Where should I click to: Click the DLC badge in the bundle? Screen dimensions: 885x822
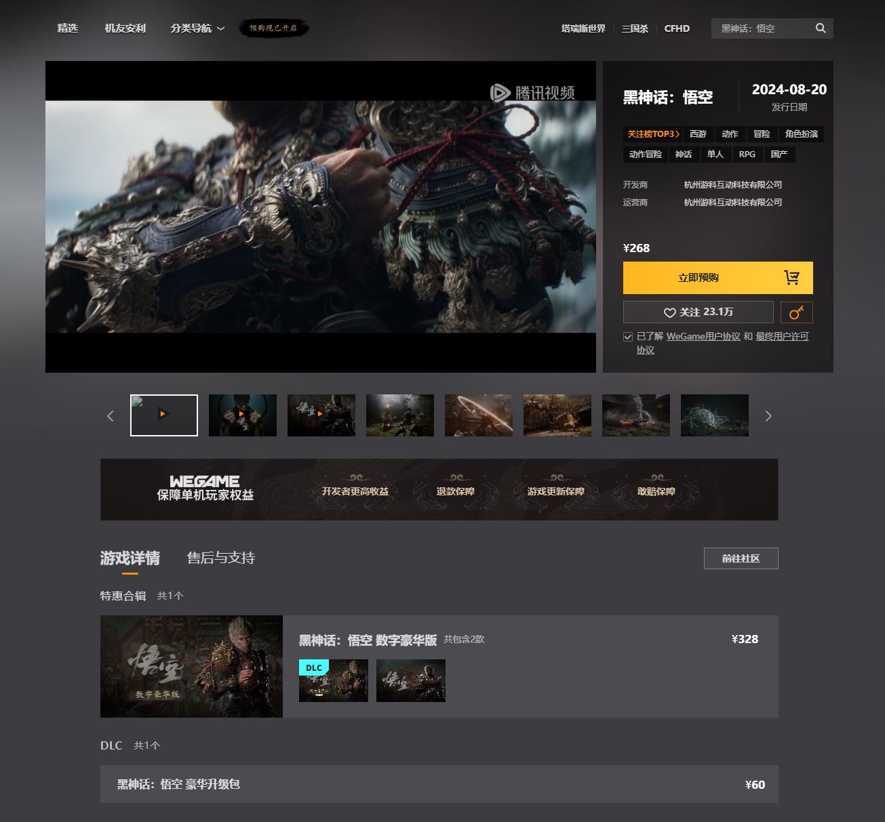[x=314, y=667]
